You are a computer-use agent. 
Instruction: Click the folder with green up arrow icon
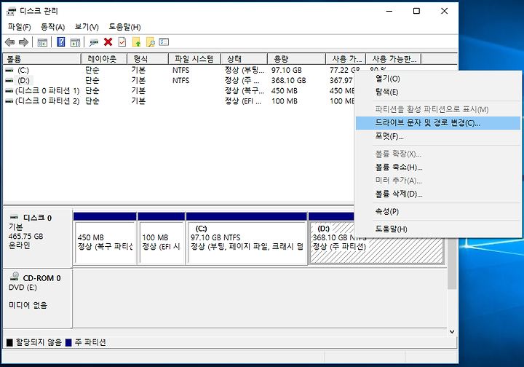[x=136, y=42]
